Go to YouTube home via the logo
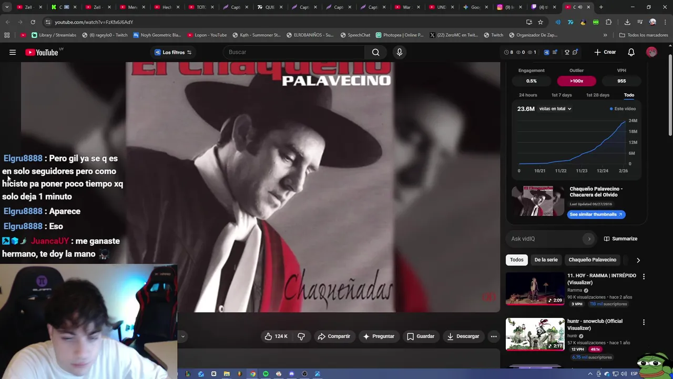This screenshot has width=673, height=379. point(42,52)
